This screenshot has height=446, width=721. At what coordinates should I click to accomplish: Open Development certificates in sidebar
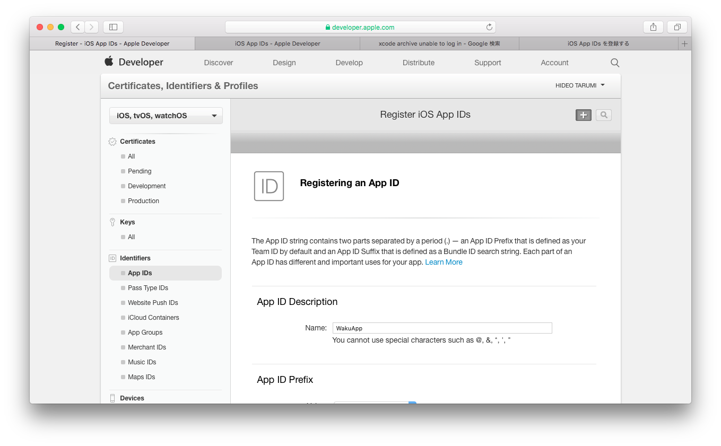click(x=146, y=186)
